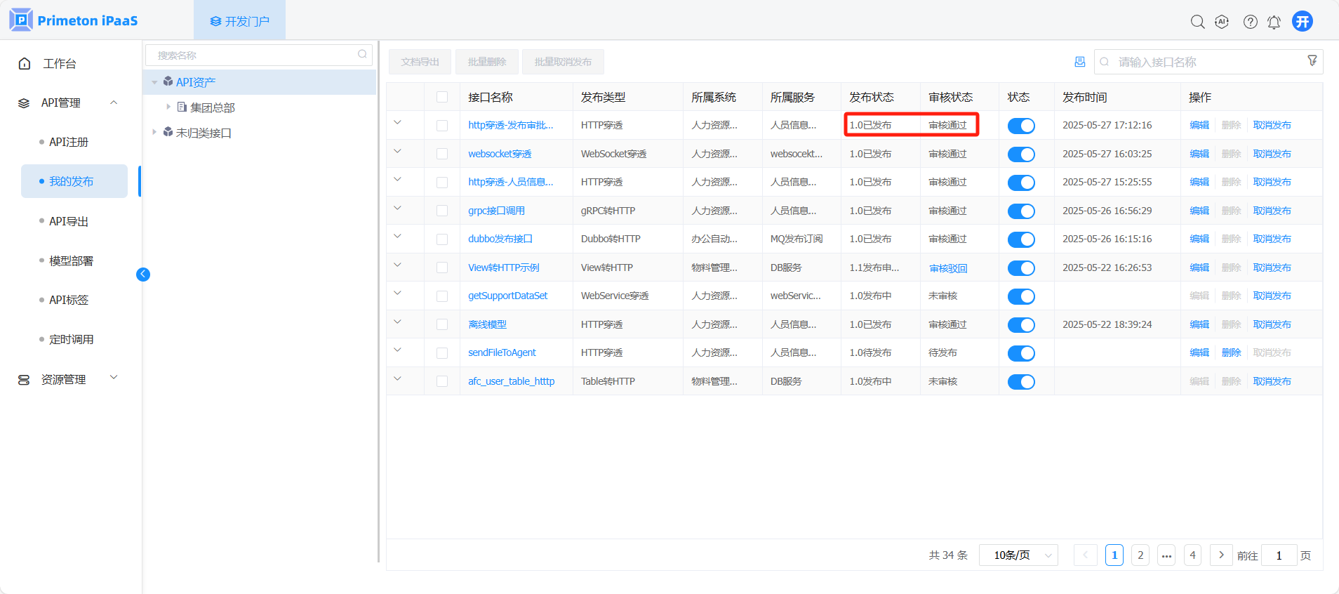Click the search magnifier icon in header
This screenshot has width=1339, height=594.
pyautogui.click(x=1197, y=22)
